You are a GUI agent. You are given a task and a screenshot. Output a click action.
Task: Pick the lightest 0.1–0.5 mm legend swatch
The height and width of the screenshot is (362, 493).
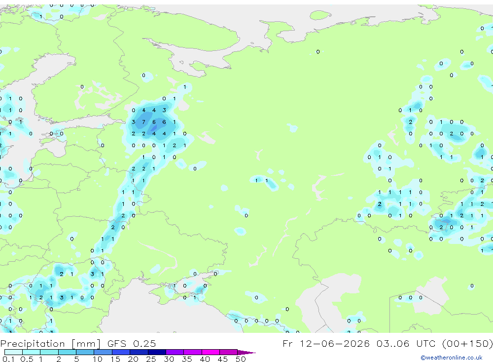(x=13, y=352)
